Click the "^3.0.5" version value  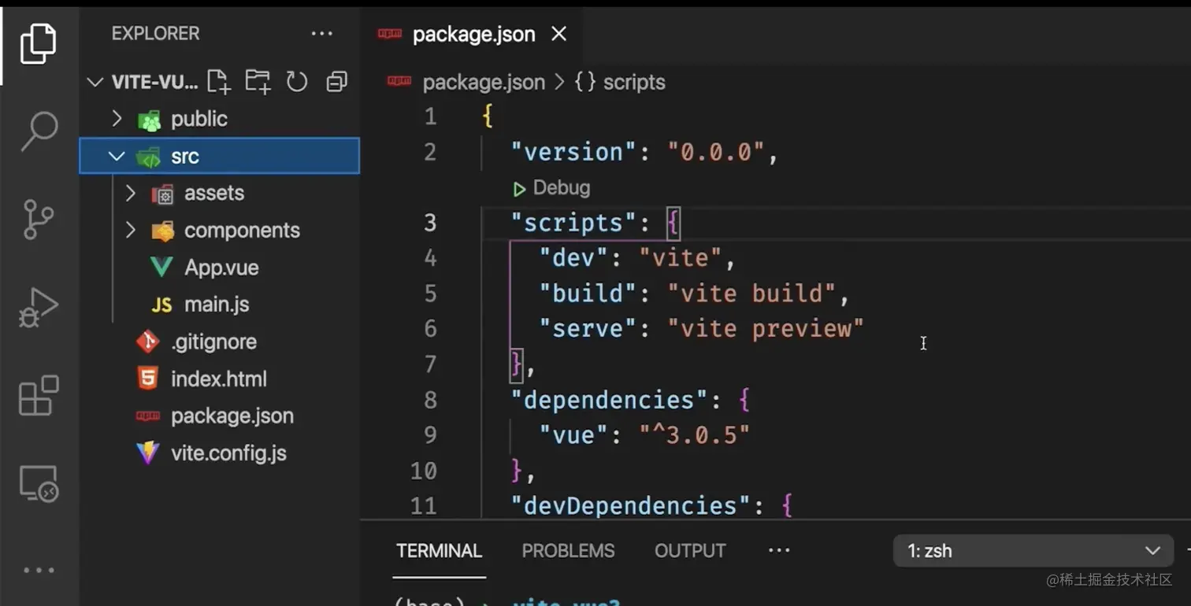(695, 434)
